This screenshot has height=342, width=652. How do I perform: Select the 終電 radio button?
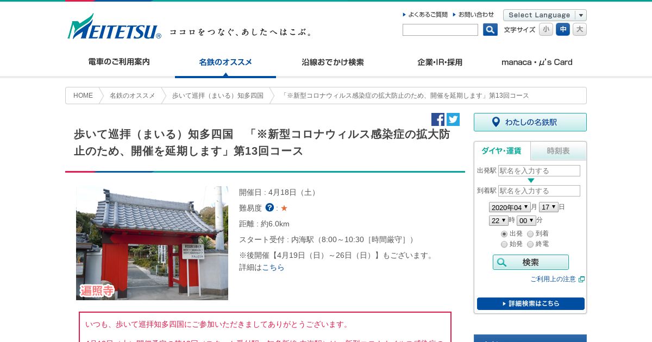530,244
